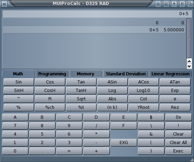Click the Exec button

coord(179,151)
